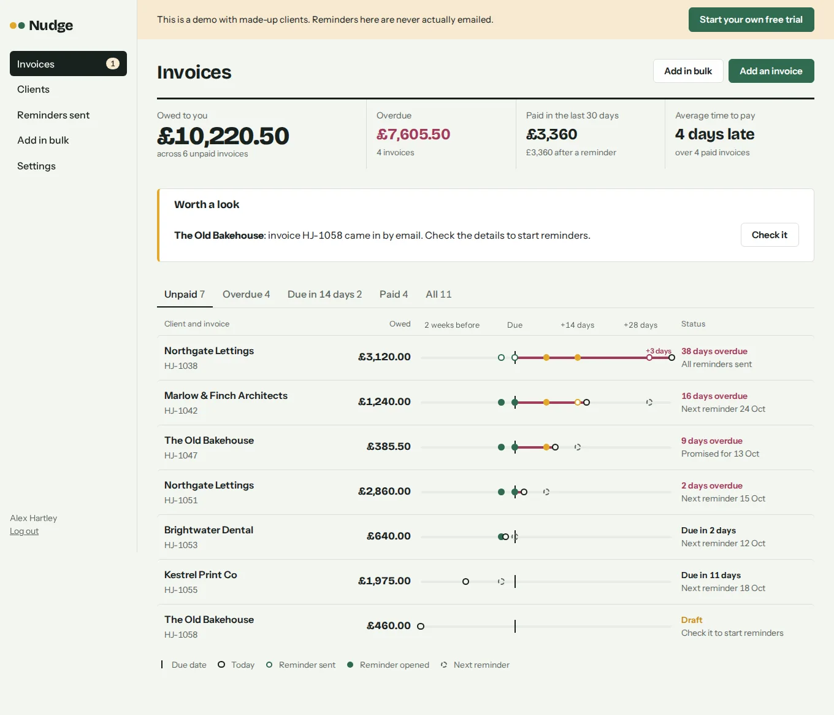Open Kestrel Print Co invoice row

(x=486, y=582)
